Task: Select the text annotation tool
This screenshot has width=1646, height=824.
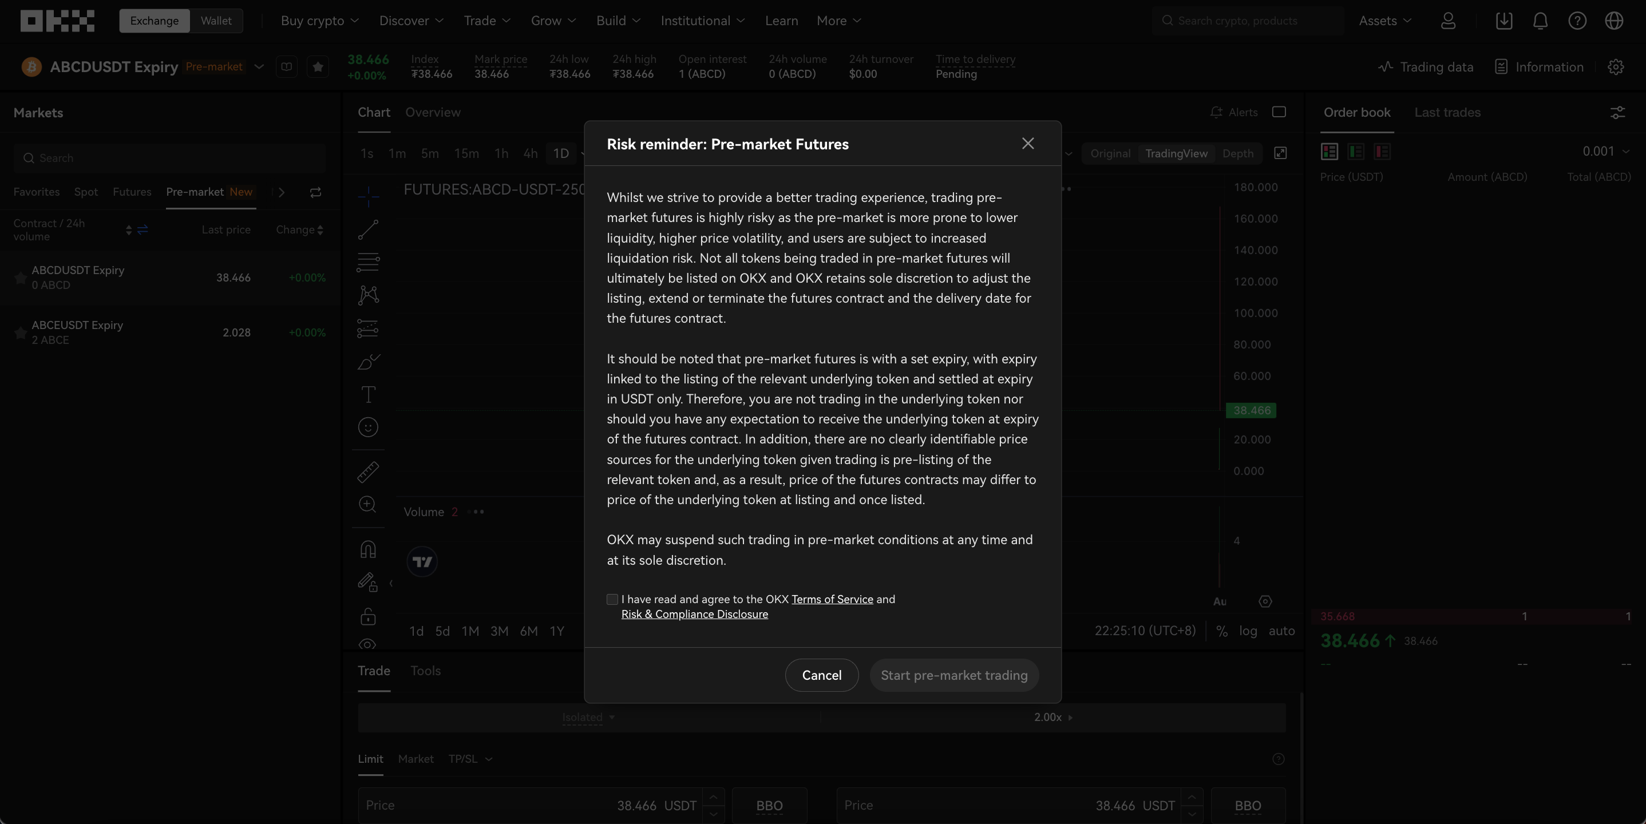Action: pyautogui.click(x=368, y=394)
